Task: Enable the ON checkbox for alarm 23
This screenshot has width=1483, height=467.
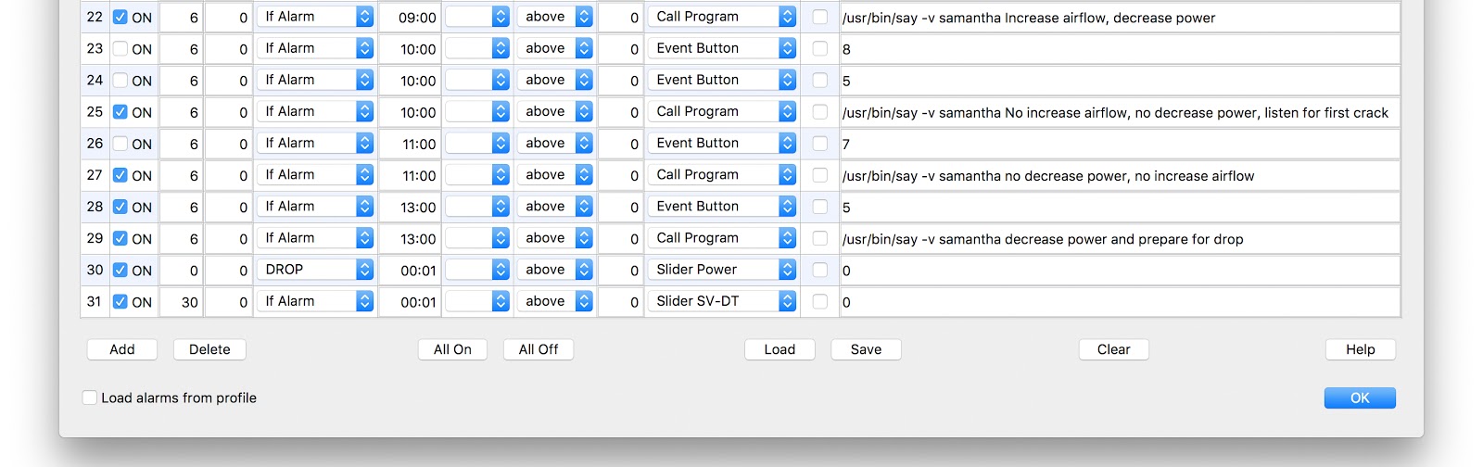Action: point(120,48)
